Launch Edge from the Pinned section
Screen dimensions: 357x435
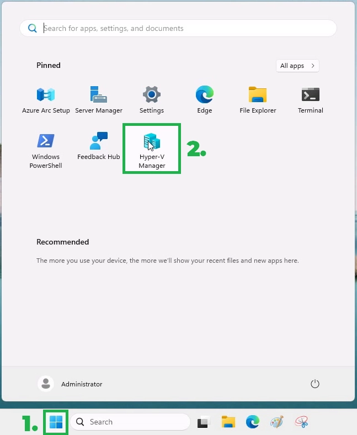point(205,99)
